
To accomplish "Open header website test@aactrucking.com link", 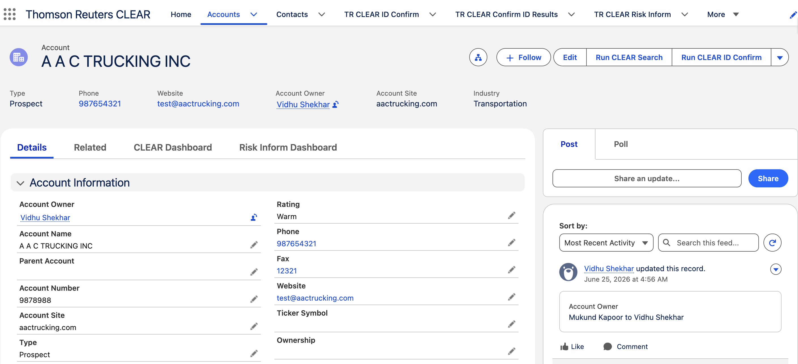I will click(x=198, y=104).
